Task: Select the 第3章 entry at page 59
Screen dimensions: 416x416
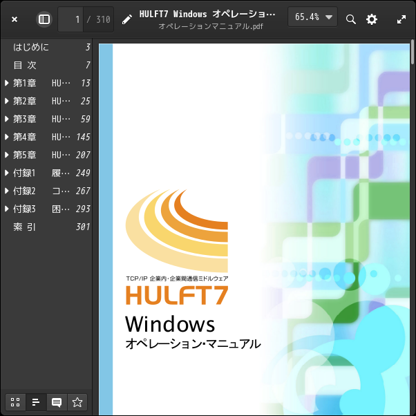Action: pos(51,119)
